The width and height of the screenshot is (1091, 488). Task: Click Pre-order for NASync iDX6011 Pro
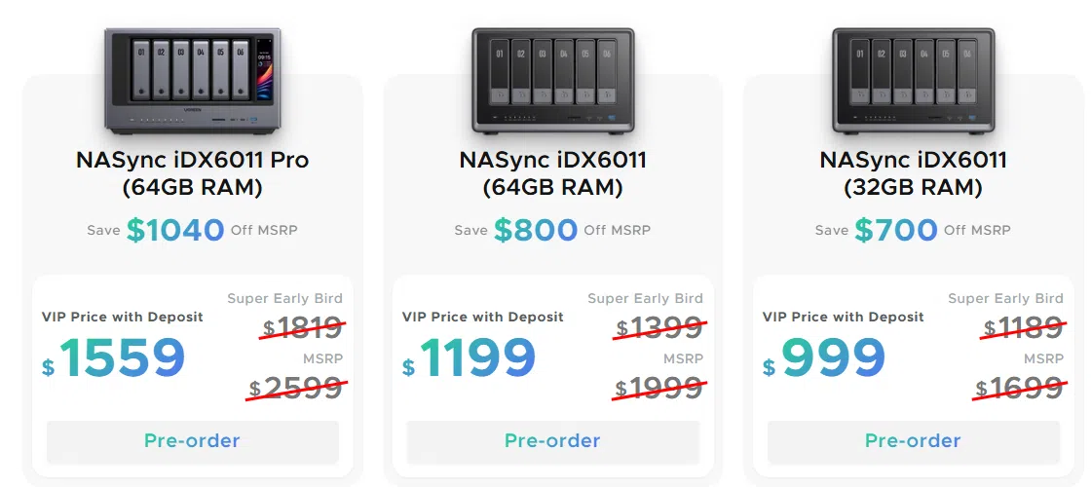[x=193, y=441]
